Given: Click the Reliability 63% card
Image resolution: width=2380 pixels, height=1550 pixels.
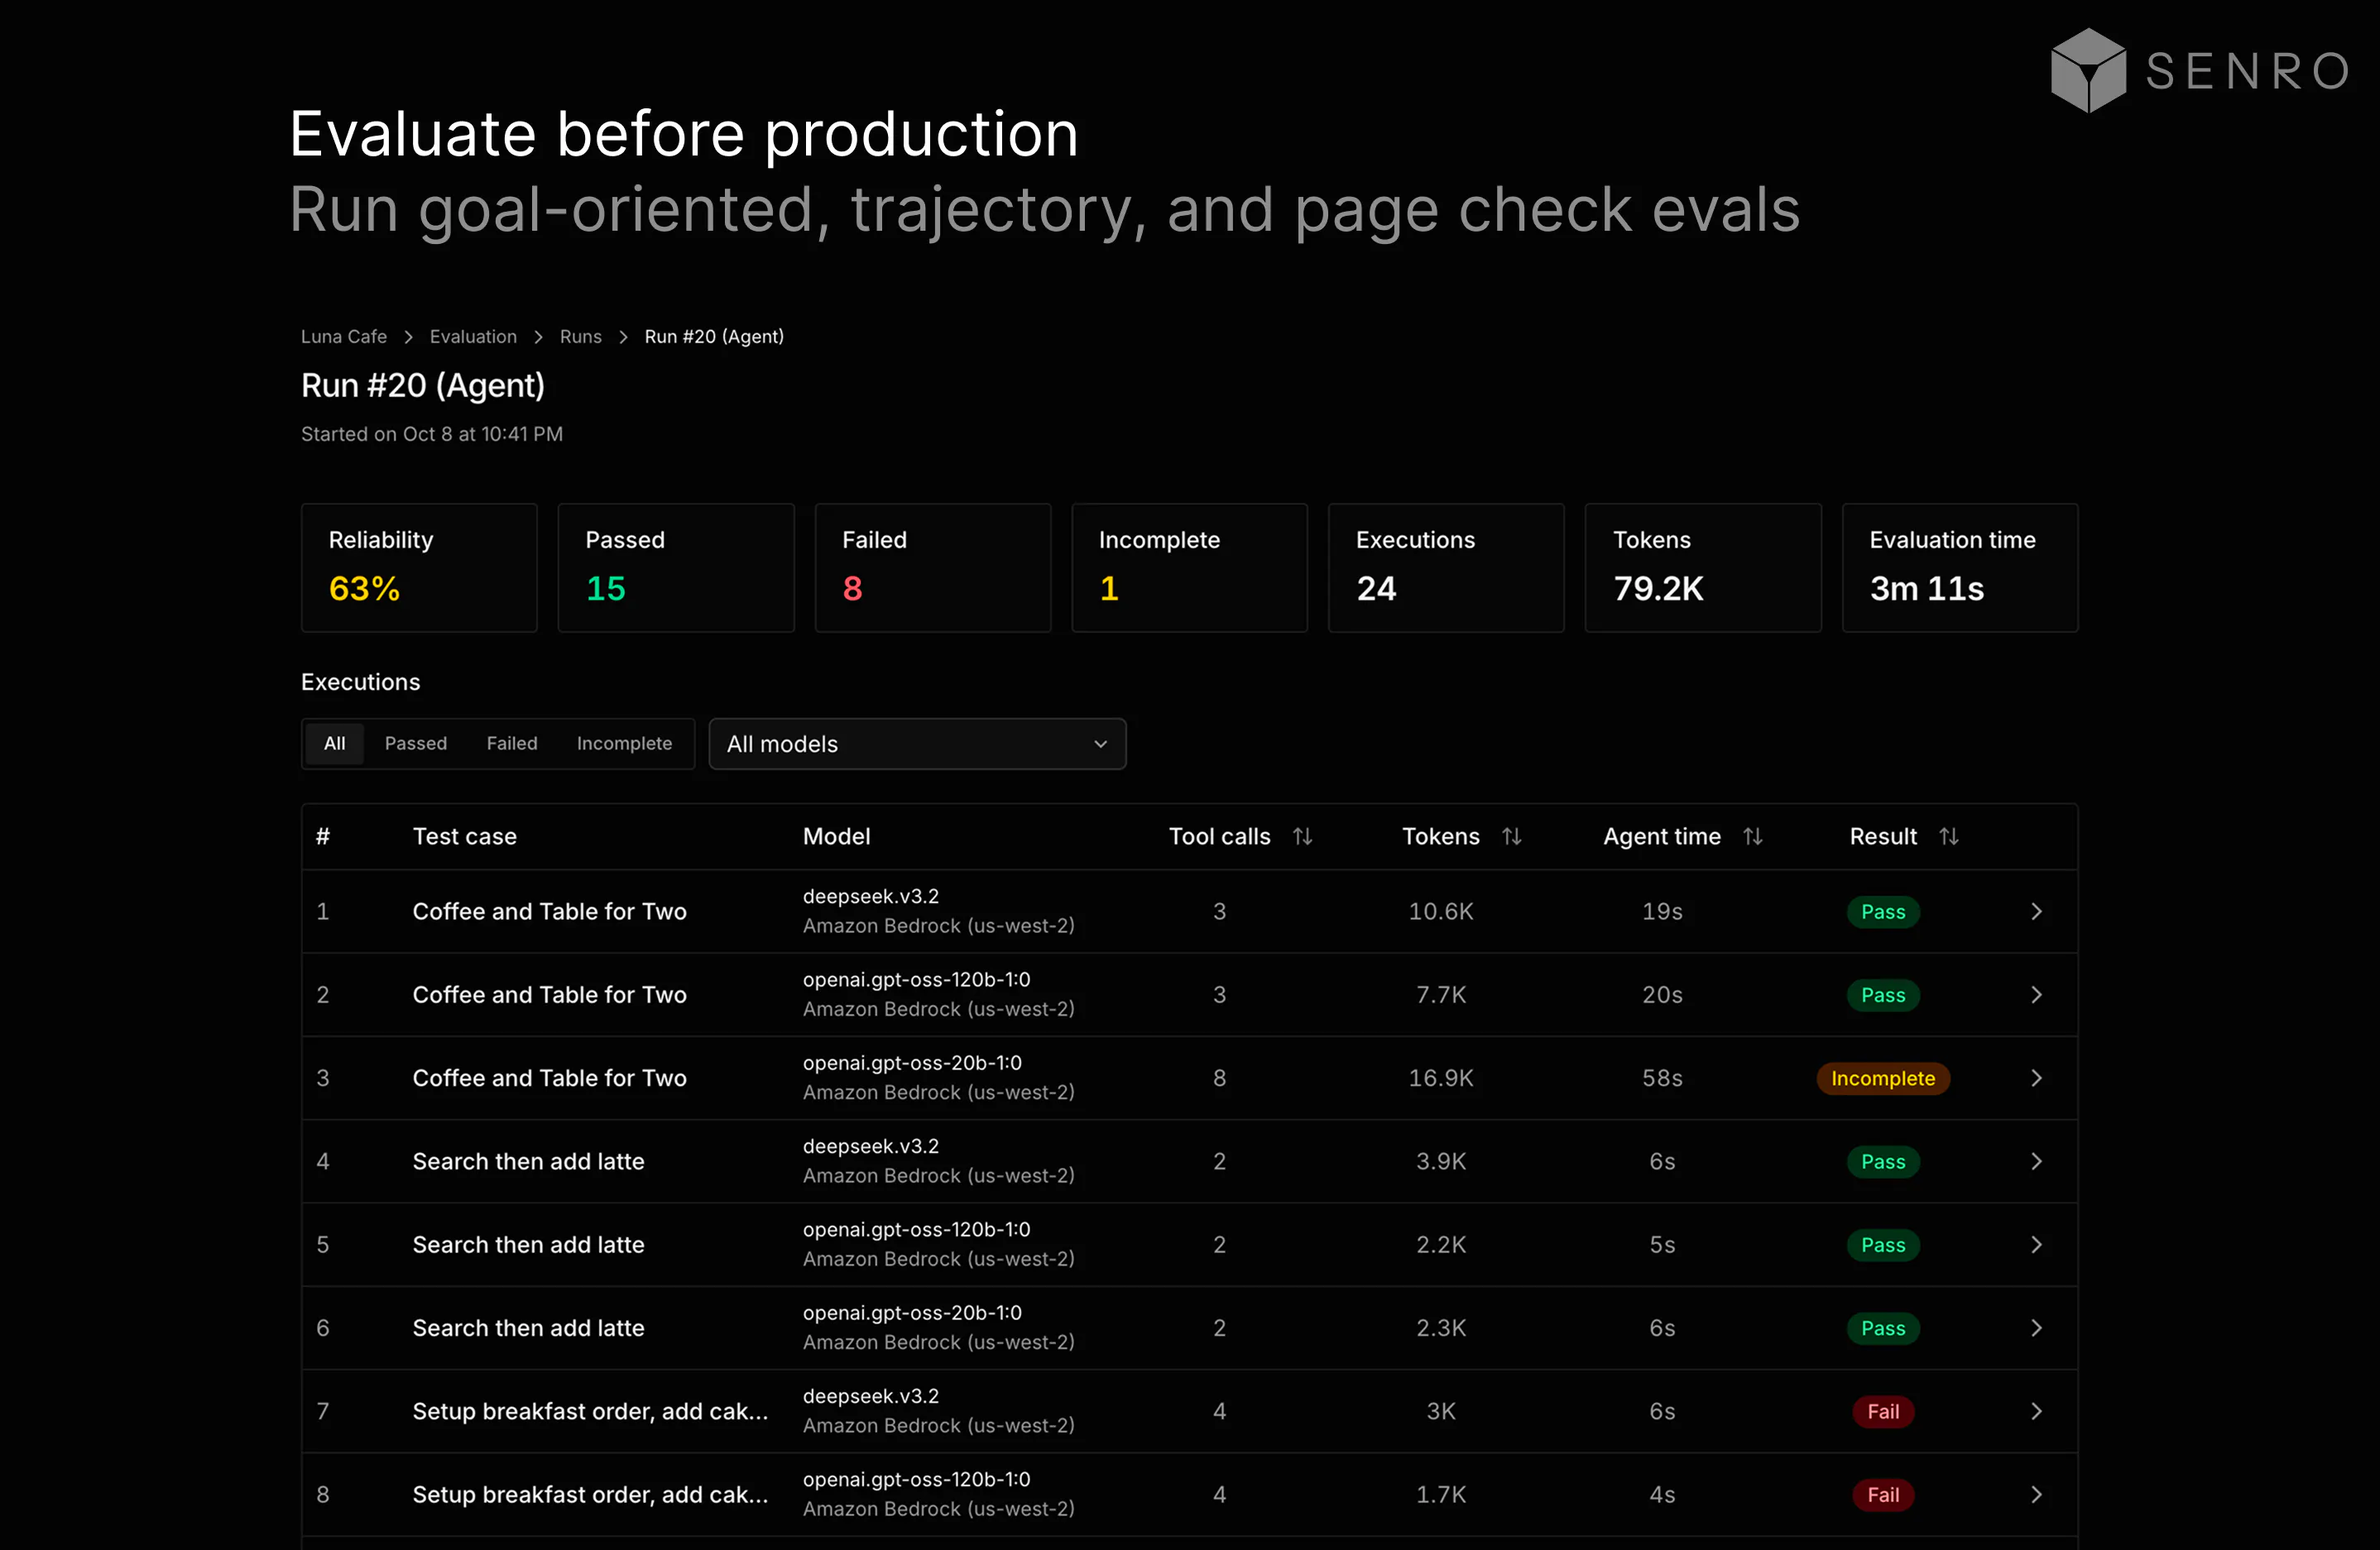Looking at the screenshot, I should 419,567.
